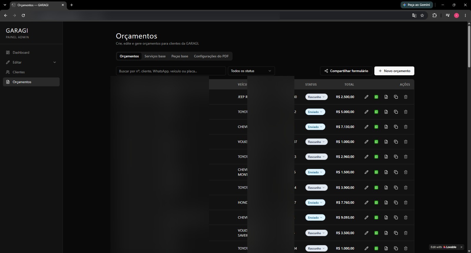Click the Google Translate icon in the address bar

[414, 15]
